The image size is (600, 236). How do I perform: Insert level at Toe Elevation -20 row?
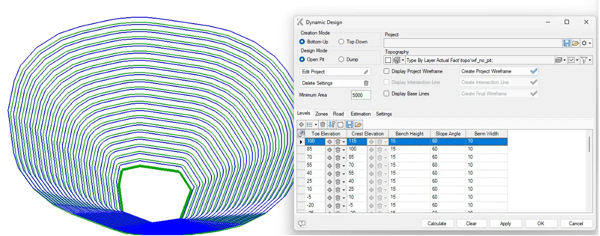coord(330,205)
